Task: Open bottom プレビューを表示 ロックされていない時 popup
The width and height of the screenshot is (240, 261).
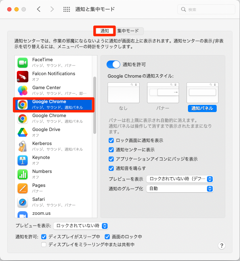Action: pos(81,226)
